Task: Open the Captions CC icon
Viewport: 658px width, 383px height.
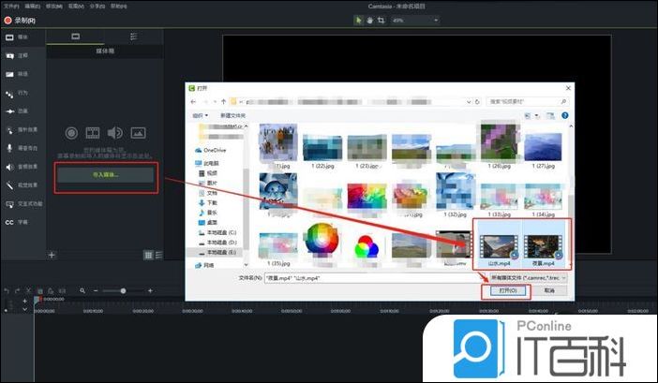Action: (11, 222)
